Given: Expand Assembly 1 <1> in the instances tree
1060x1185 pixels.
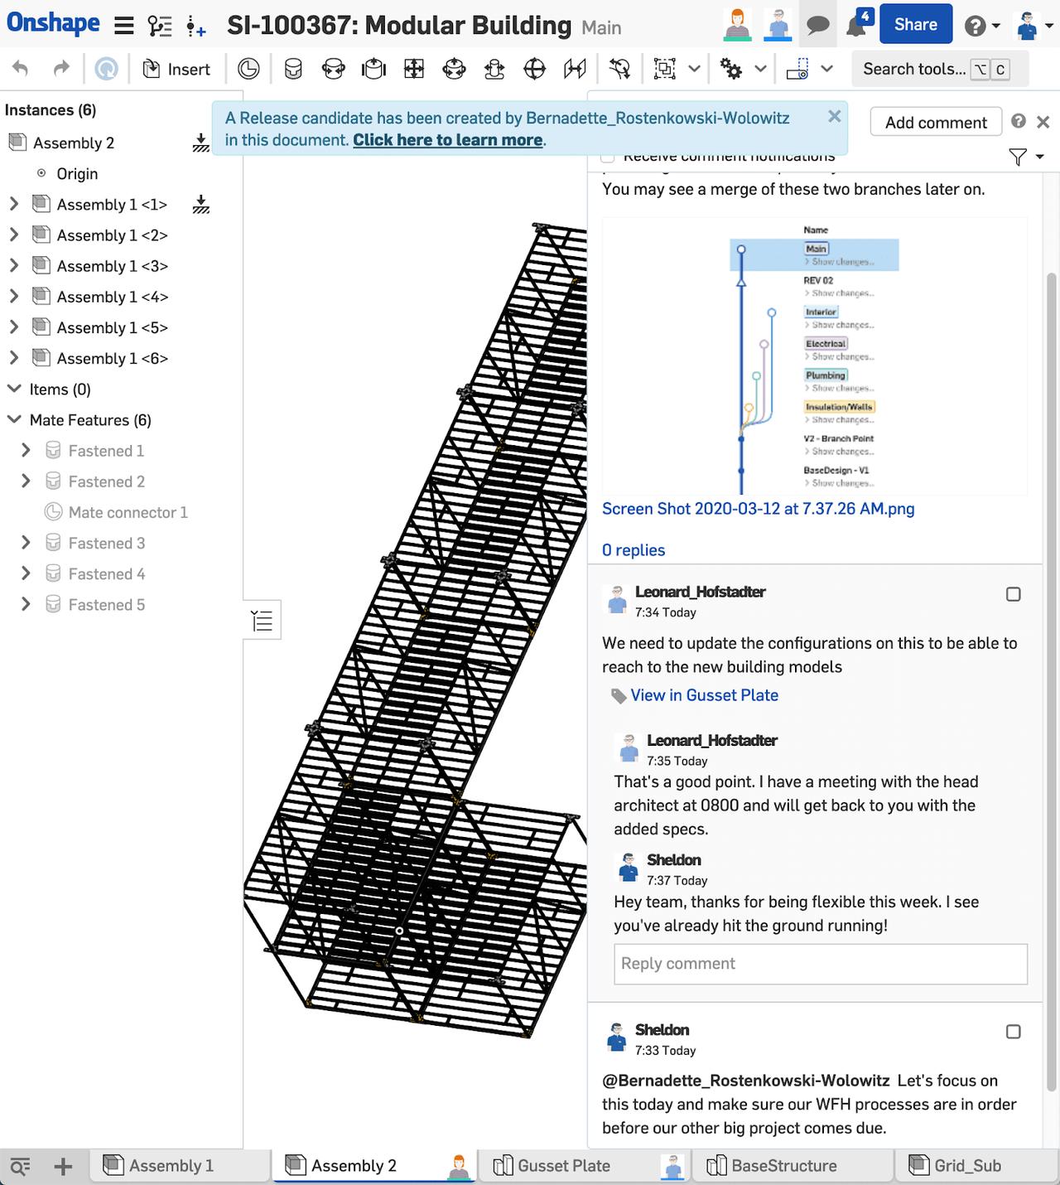Looking at the screenshot, I should point(13,204).
